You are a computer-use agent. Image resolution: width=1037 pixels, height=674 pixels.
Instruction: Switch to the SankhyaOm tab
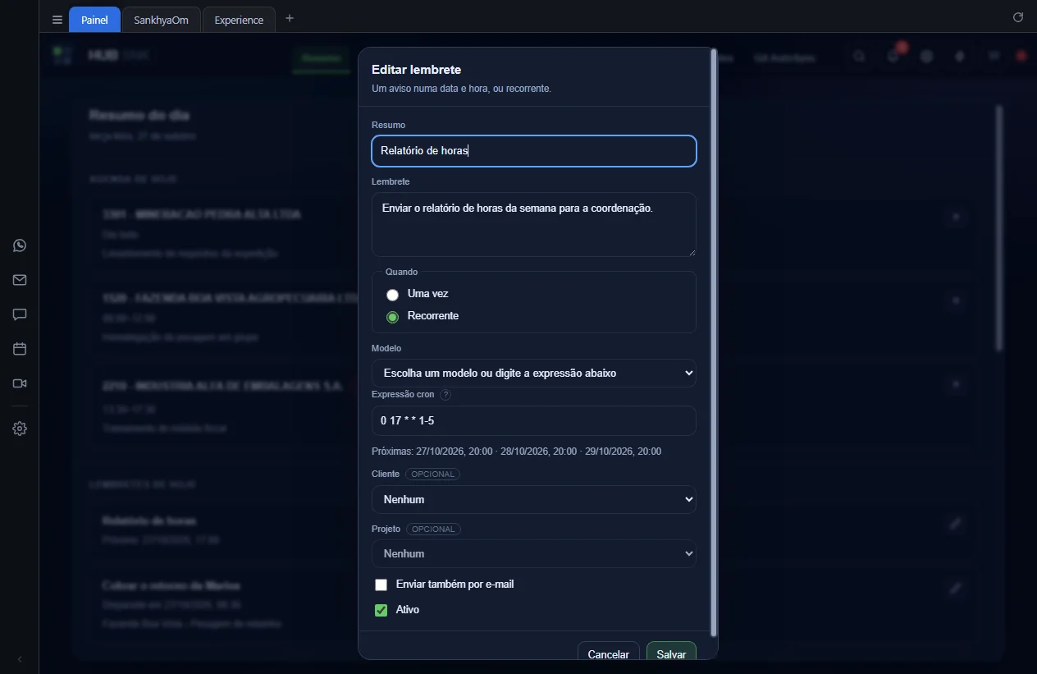(x=161, y=20)
